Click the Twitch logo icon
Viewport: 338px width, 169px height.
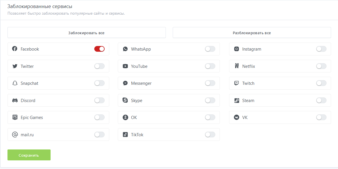(x=237, y=83)
